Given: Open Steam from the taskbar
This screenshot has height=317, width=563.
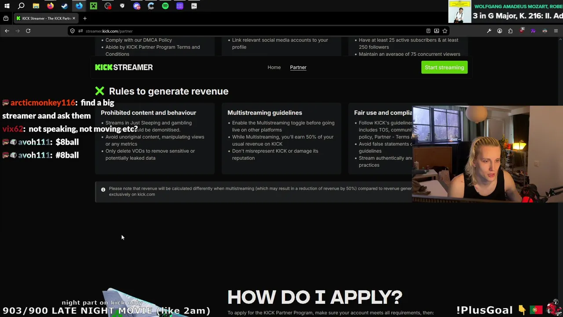Looking at the screenshot, I should pyautogui.click(x=65, y=6).
